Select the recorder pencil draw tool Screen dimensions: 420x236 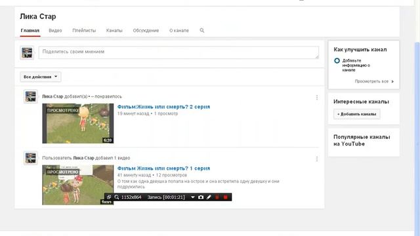click(x=209, y=197)
